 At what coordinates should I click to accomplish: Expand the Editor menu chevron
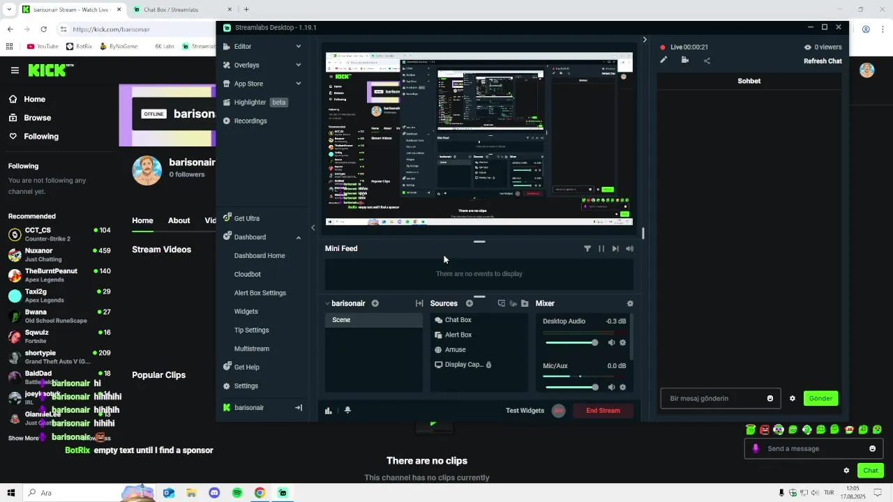coord(299,47)
